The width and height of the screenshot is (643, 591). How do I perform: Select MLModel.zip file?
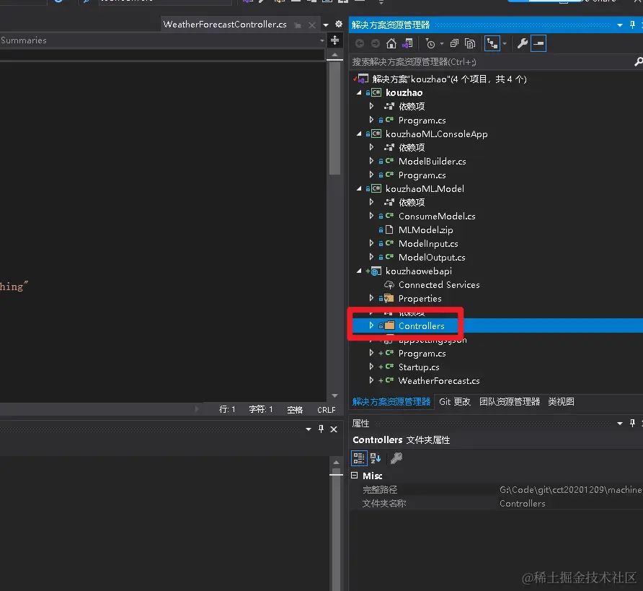[x=425, y=229]
